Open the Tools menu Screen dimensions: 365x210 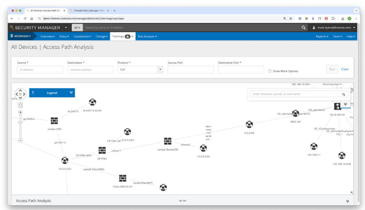[337, 36]
